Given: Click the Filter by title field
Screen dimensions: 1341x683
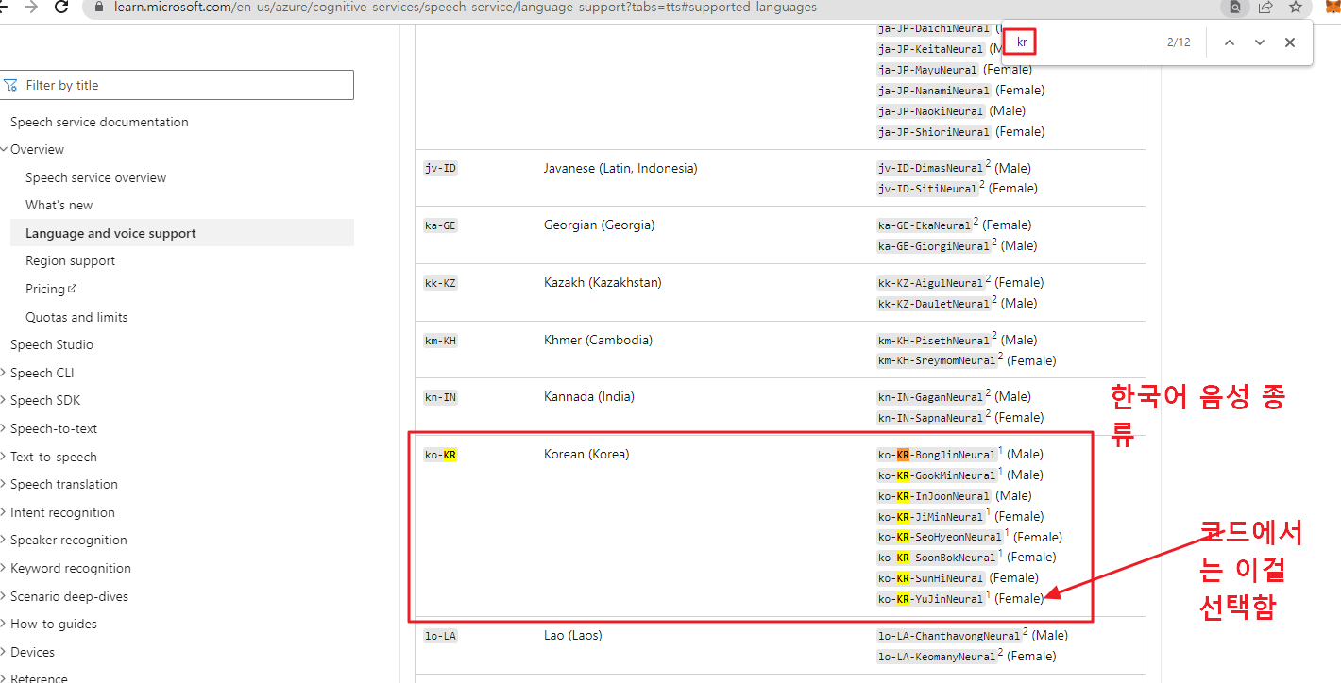Looking at the screenshot, I should point(178,85).
